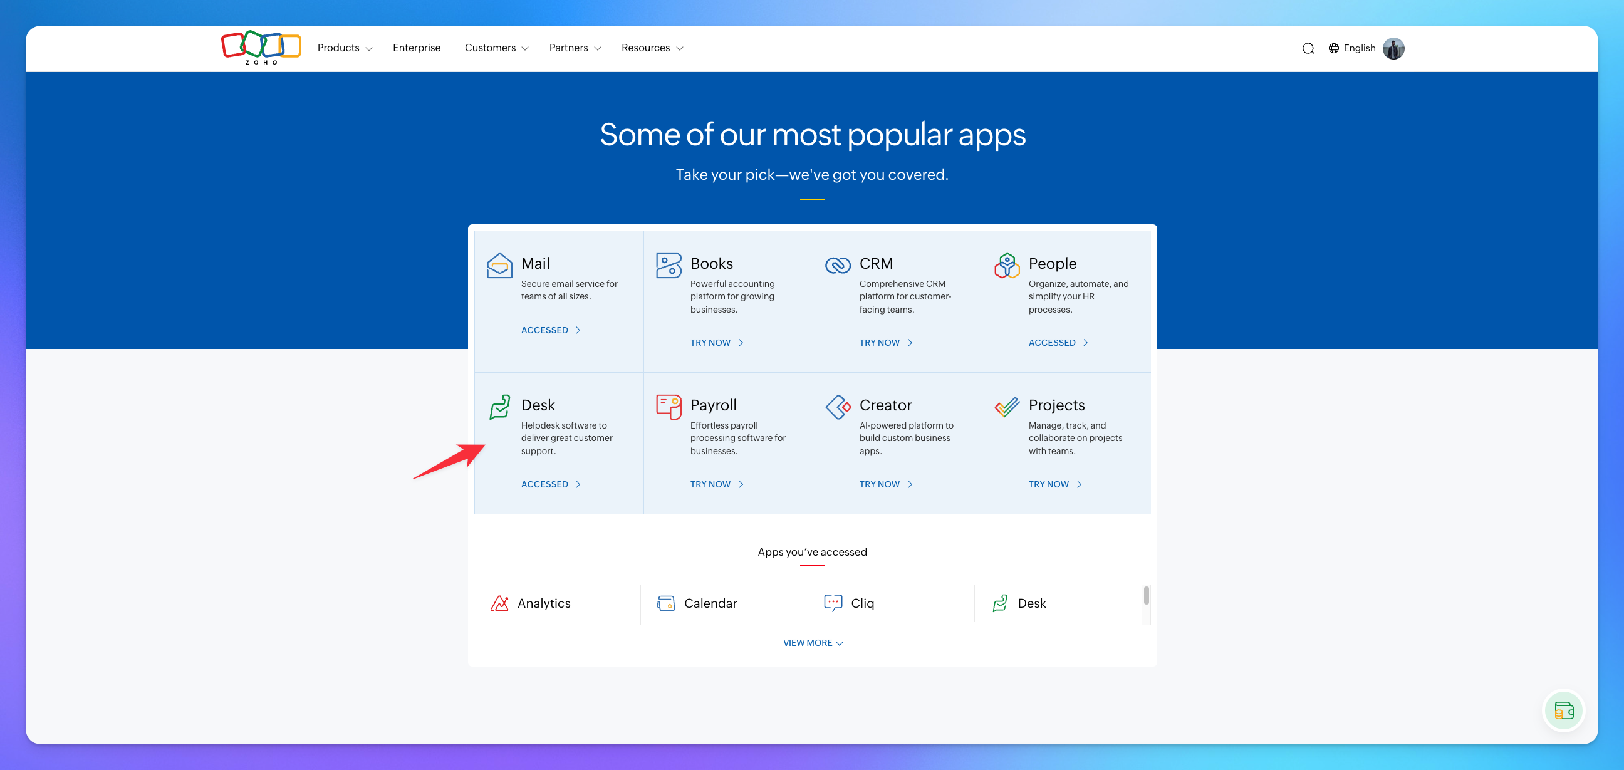Expand the Resources dropdown menu
This screenshot has height=770, width=1624.
[x=651, y=48]
